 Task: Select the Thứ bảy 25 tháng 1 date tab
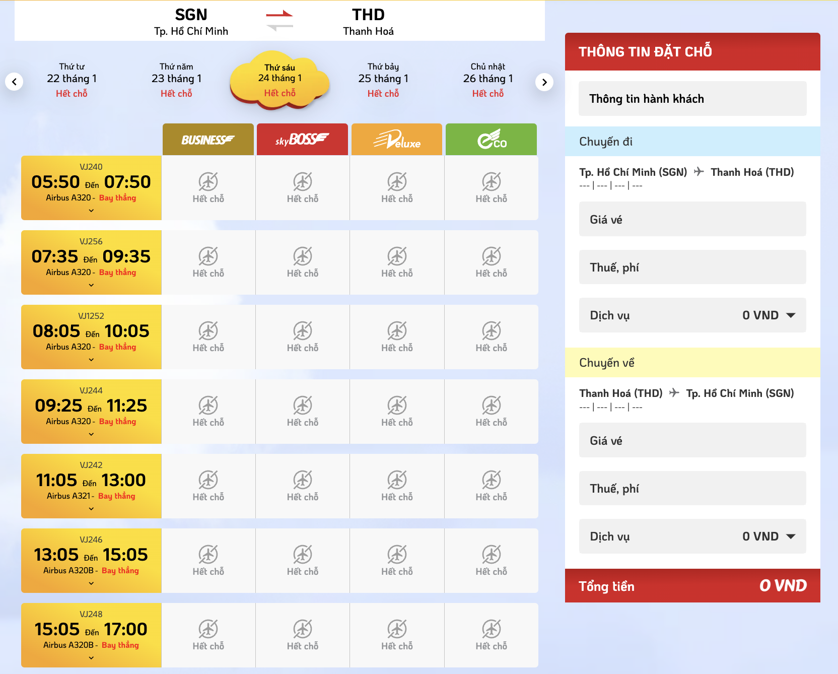coord(383,80)
